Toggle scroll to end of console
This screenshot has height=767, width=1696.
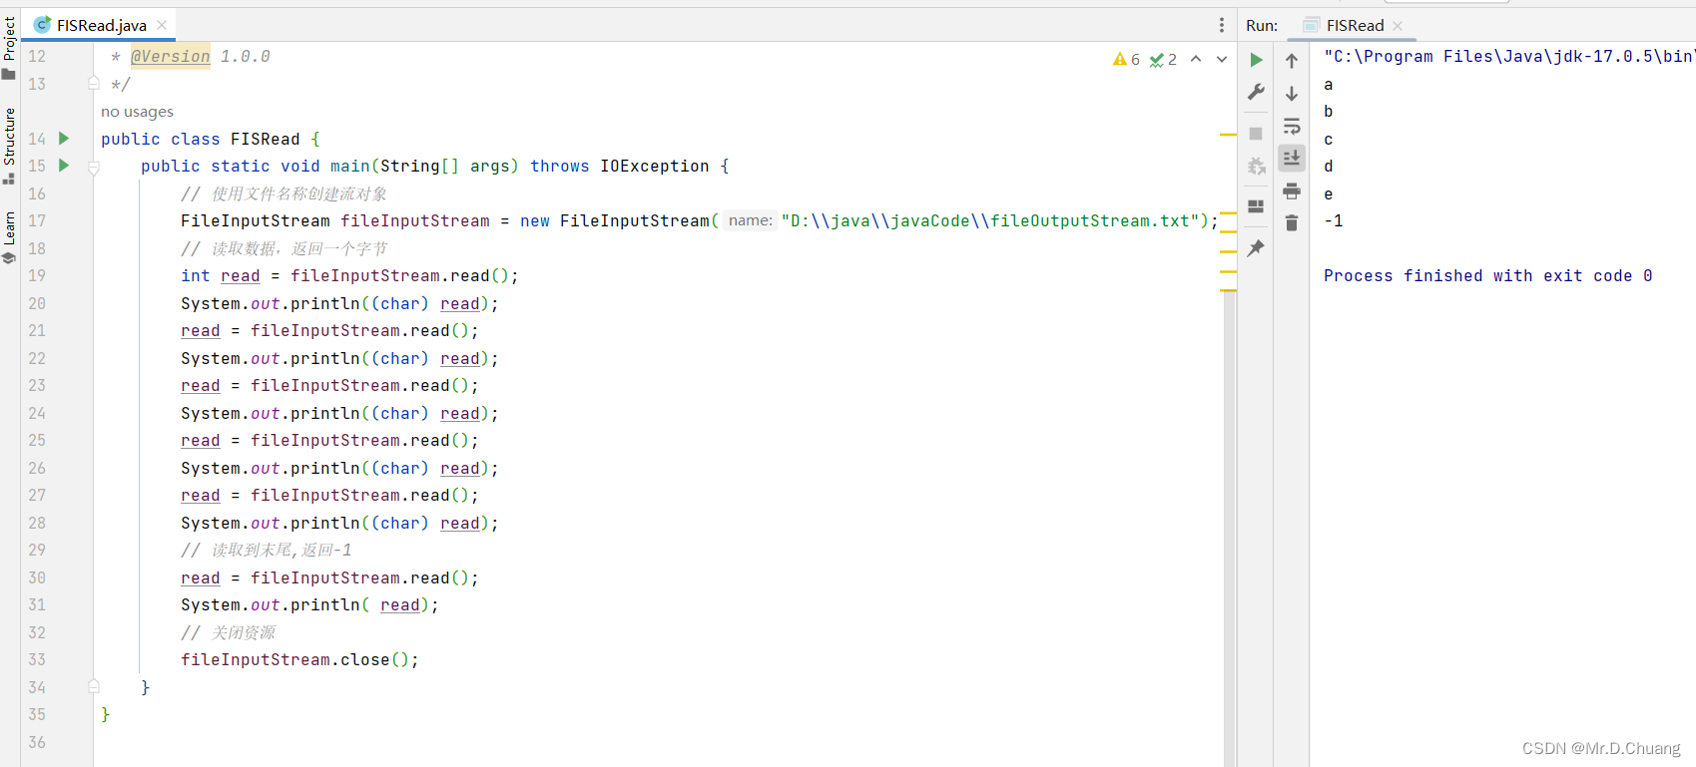point(1292,158)
